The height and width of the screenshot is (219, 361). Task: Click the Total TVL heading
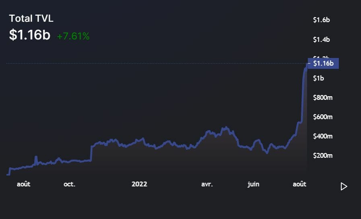click(31, 19)
